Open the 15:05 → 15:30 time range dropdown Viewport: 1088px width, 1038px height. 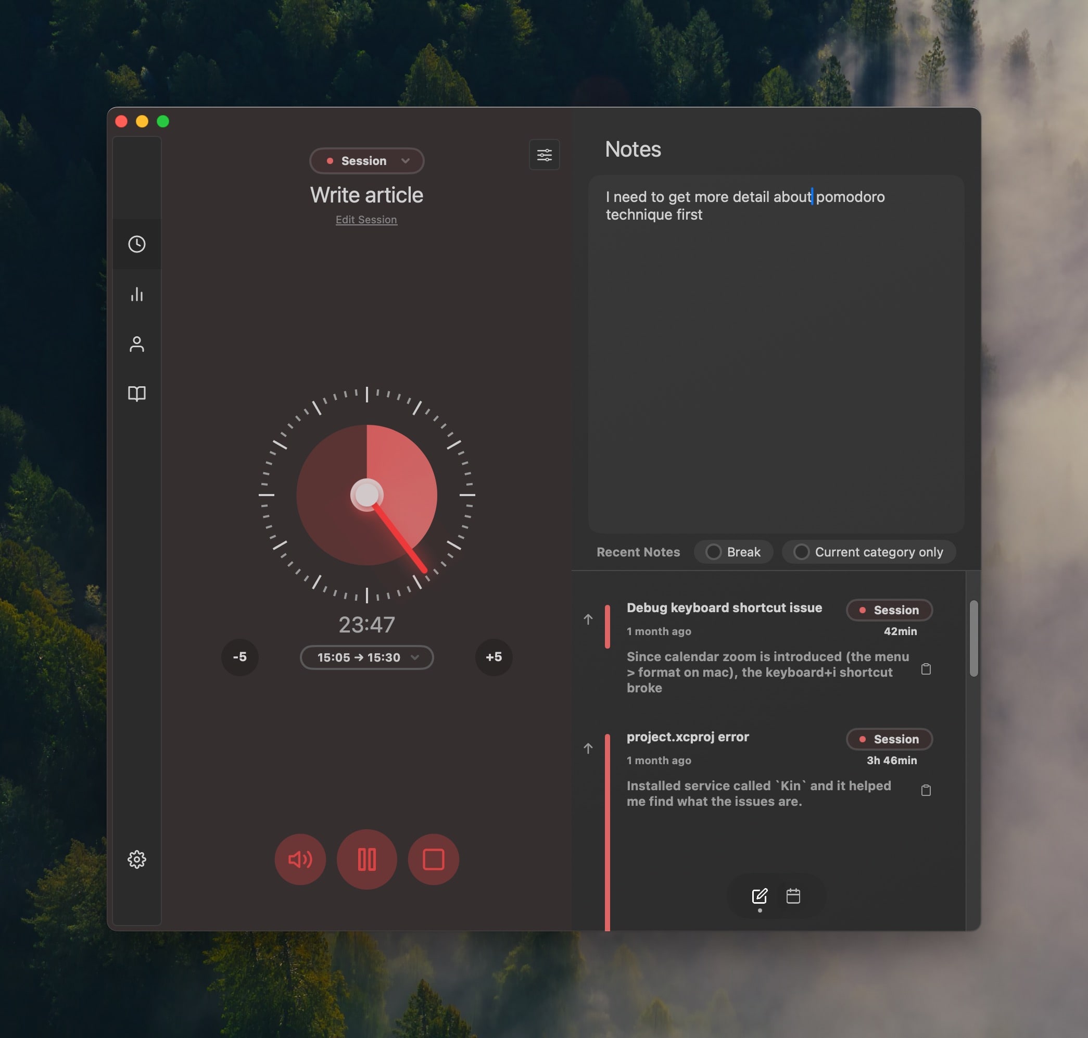pyautogui.click(x=366, y=657)
